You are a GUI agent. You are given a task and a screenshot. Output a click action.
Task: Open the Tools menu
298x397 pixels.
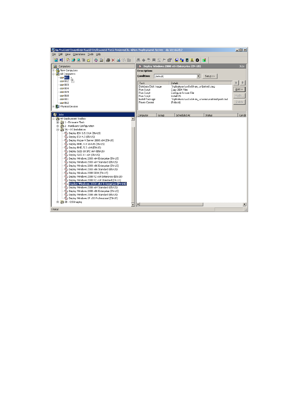91,54
